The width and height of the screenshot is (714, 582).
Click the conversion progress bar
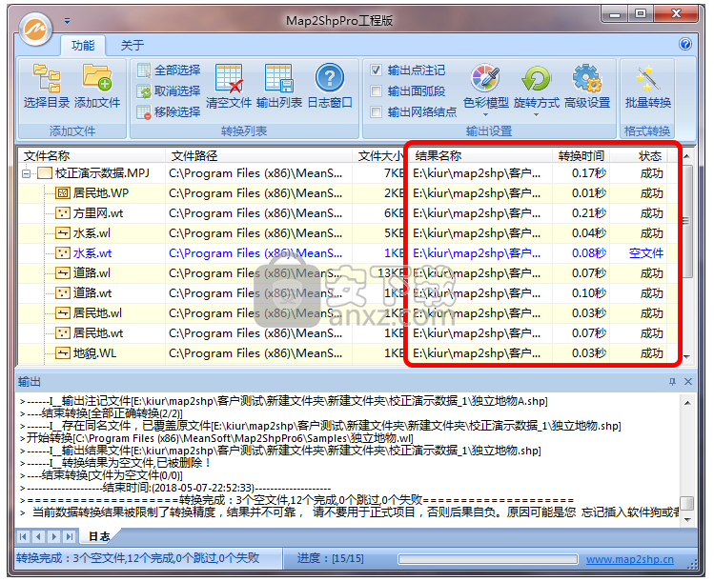tap(488, 559)
